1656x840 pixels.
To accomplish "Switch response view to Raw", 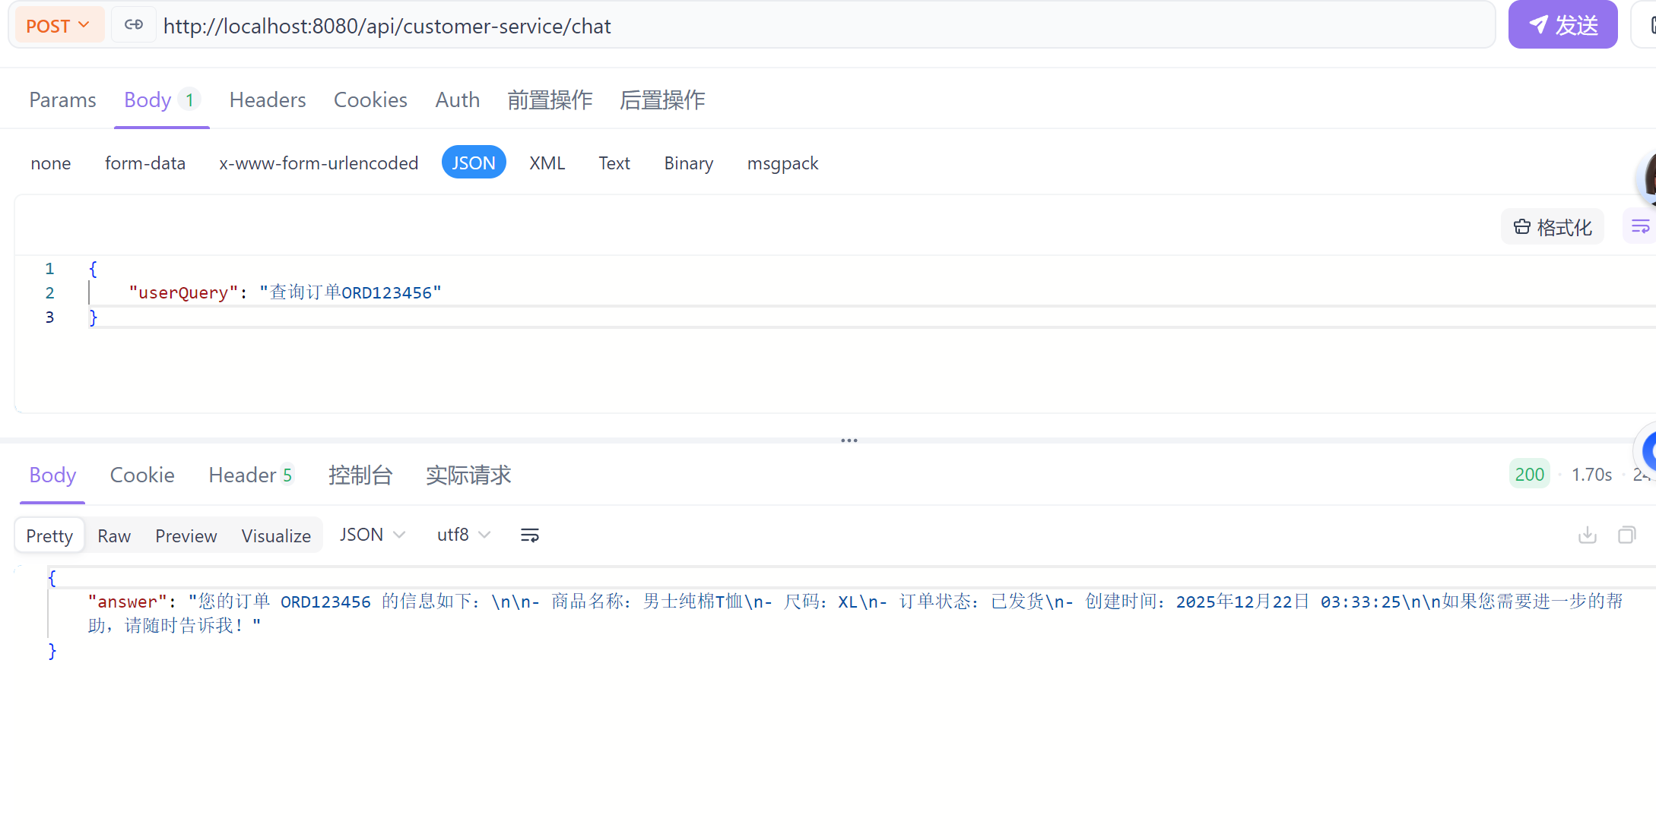I will pyautogui.click(x=113, y=535).
